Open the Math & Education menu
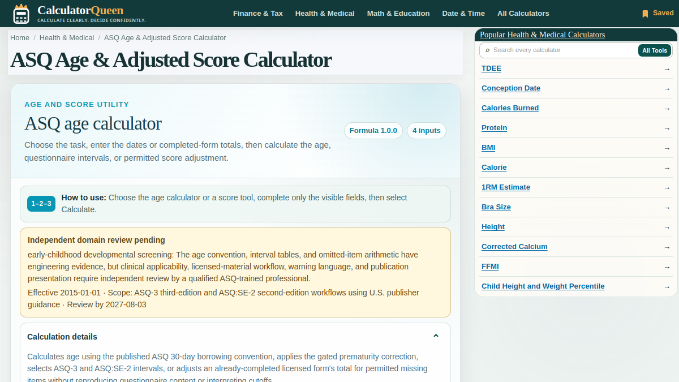The width and height of the screenshot is (679, 382). pyautogui.click(x=398, y=14)
